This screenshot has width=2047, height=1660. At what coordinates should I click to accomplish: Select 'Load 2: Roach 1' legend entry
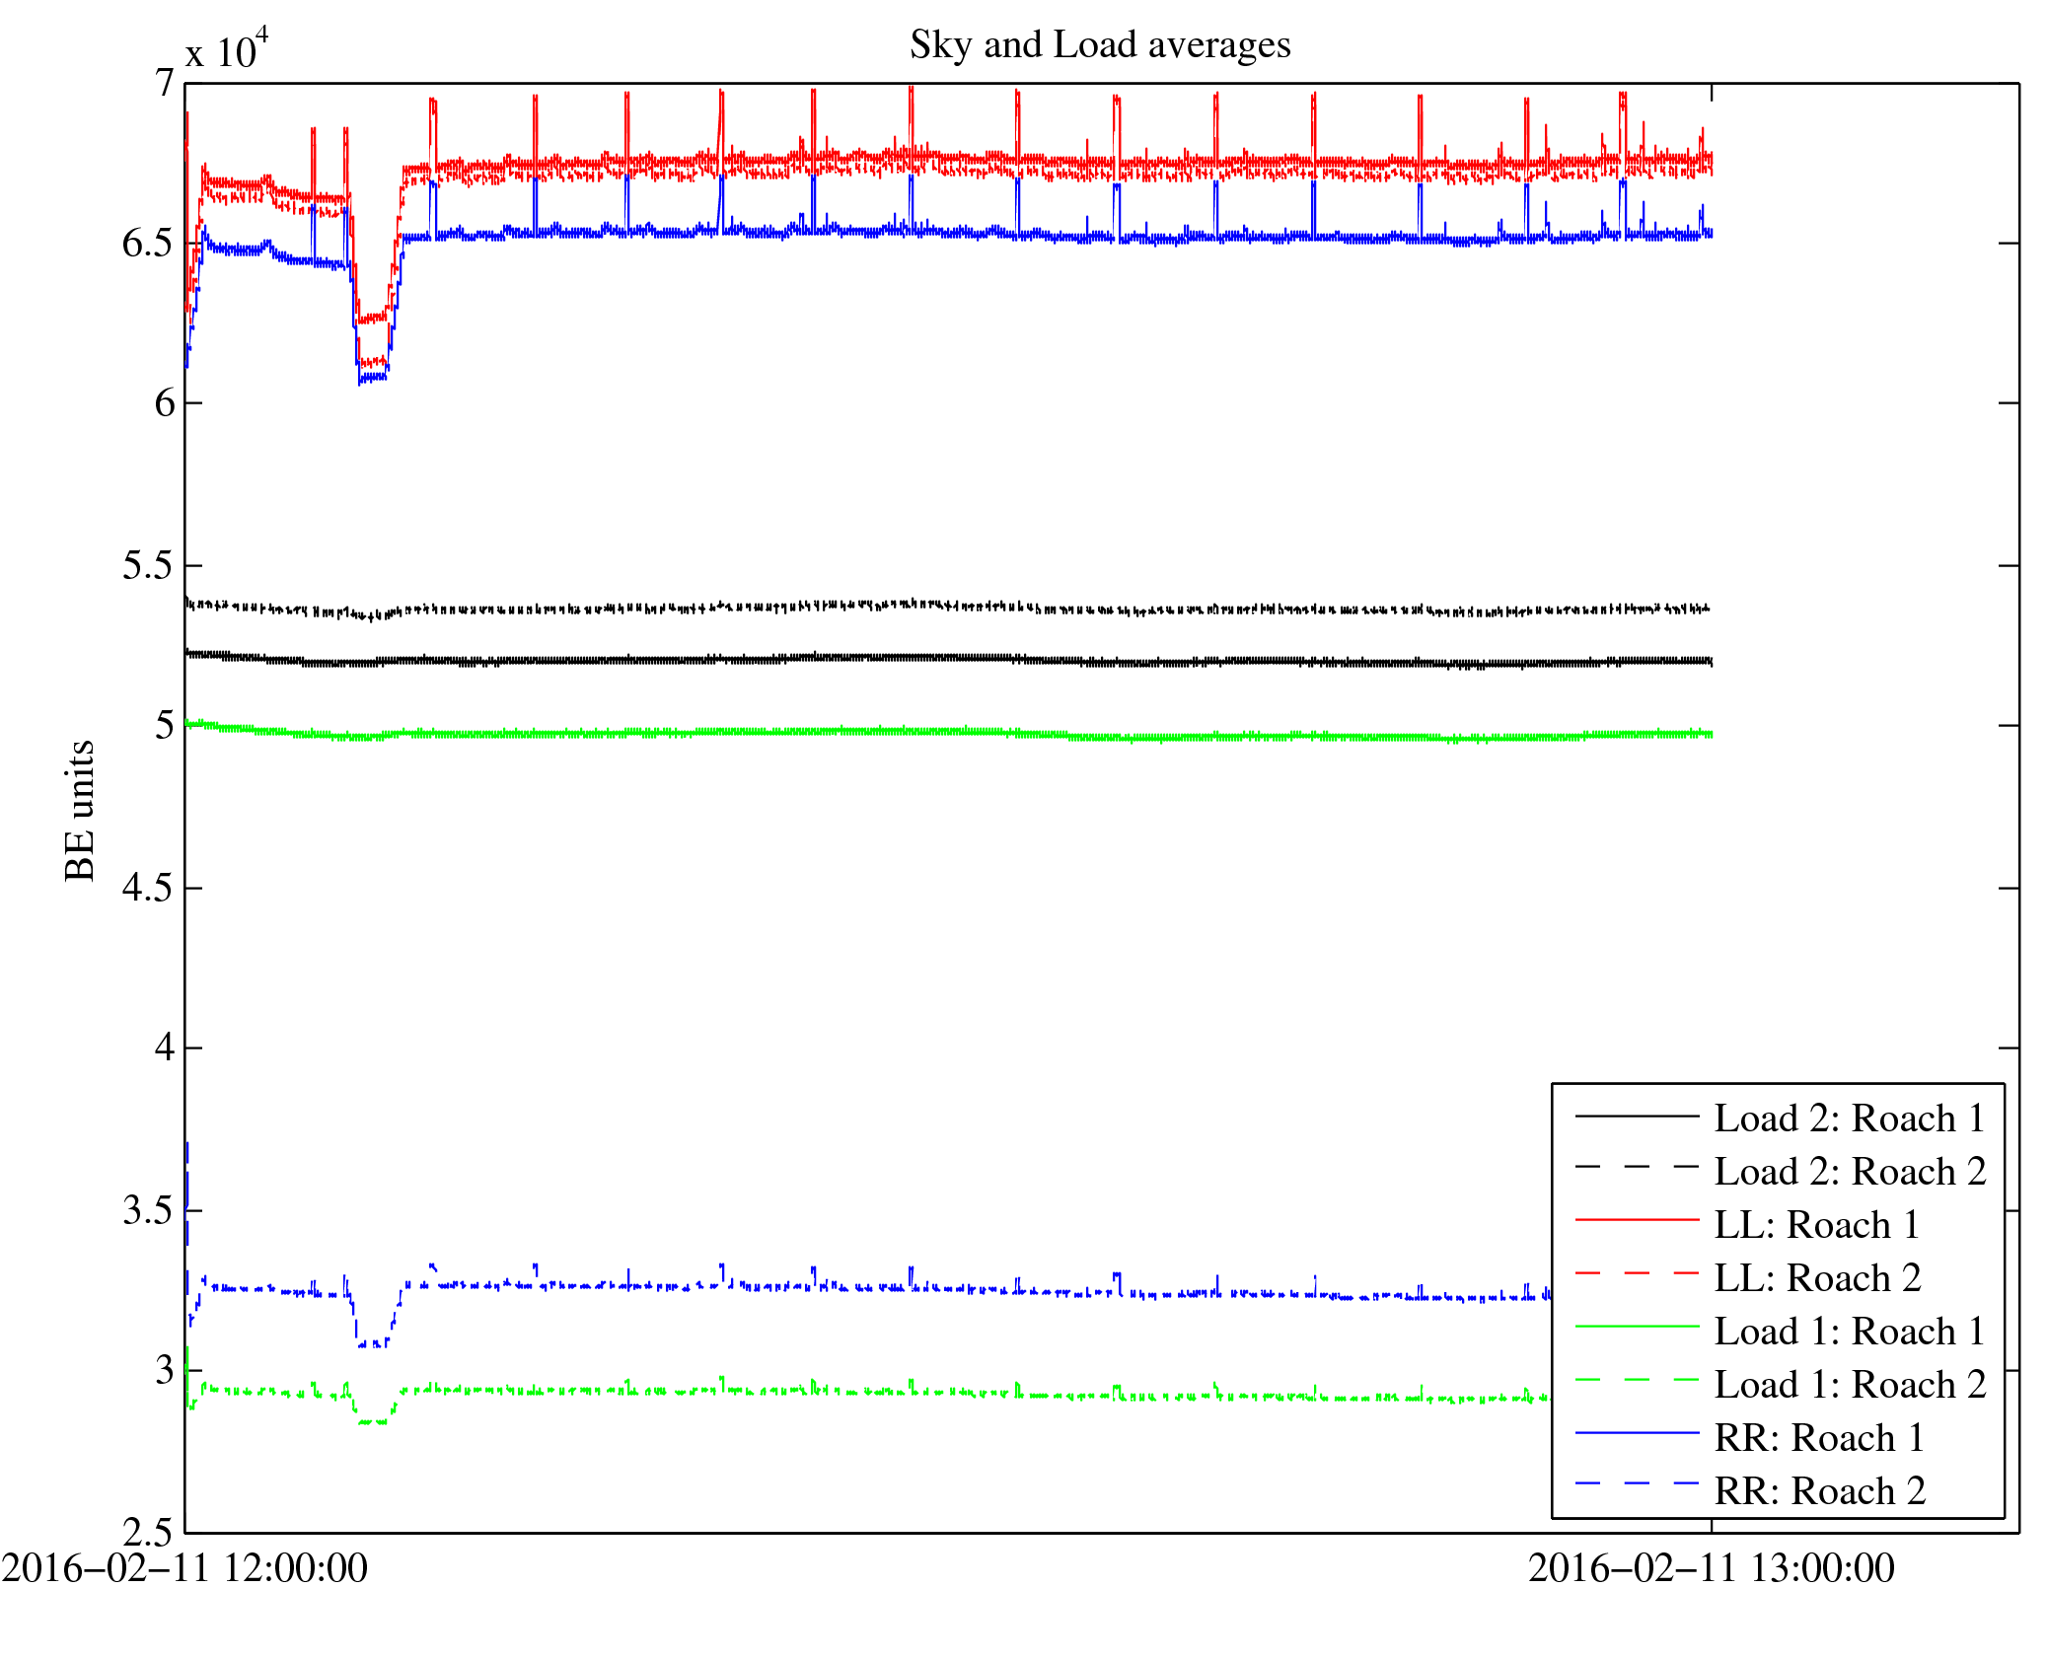point(1849,1119)
